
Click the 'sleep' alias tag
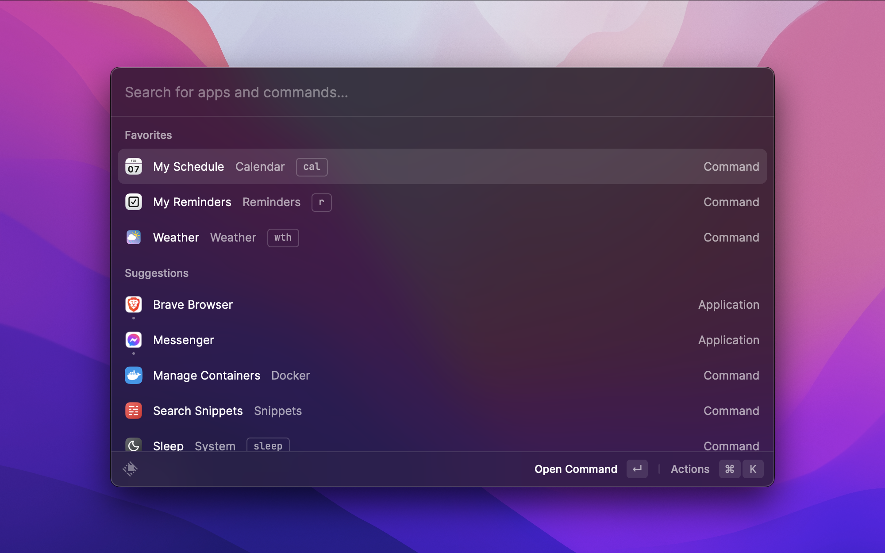pyautogui.click(x=268, y=445)
